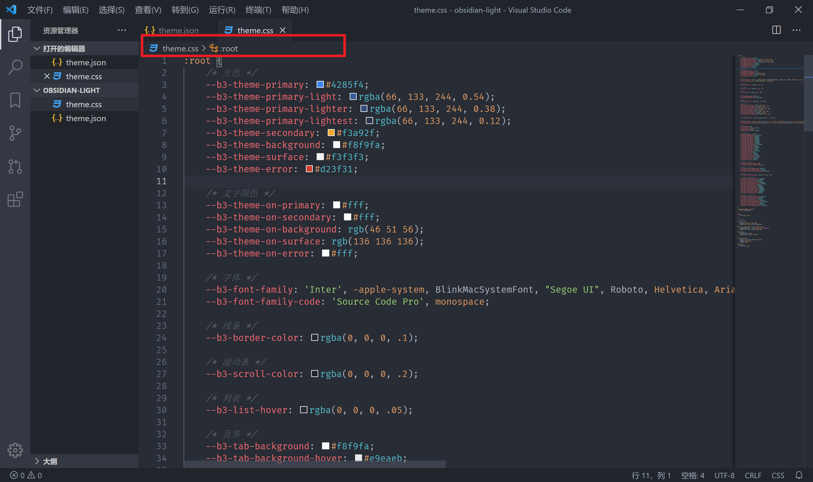
Task: Click theme.css in breadcrumb path
Action: click(174, 49)
